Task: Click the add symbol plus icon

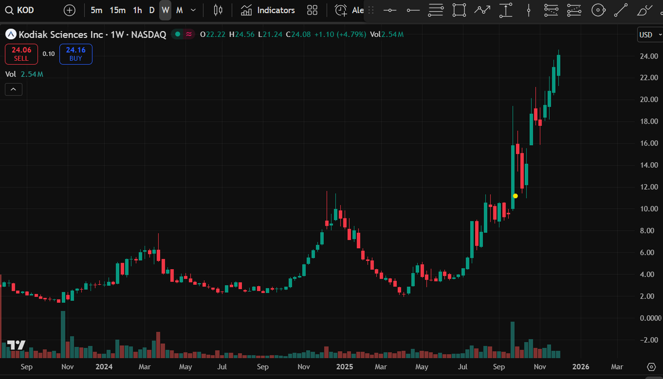Action: 69,10
